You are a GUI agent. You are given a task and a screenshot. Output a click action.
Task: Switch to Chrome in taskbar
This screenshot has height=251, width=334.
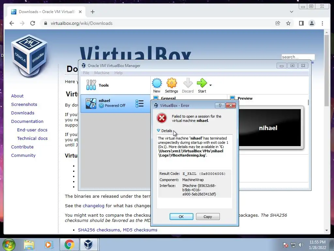pos(69,244)
